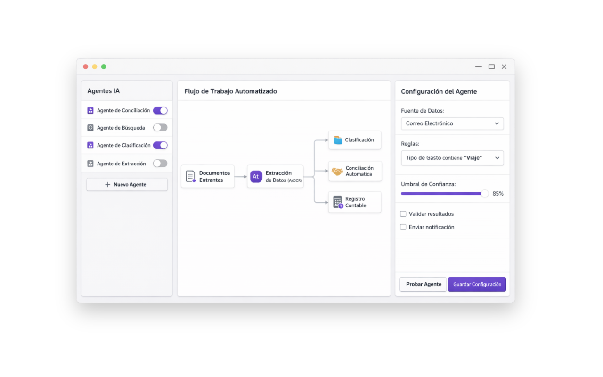Click the Clasificación folder icon
This screenshot has width=603, height=377.
click(x=338, y=140)
